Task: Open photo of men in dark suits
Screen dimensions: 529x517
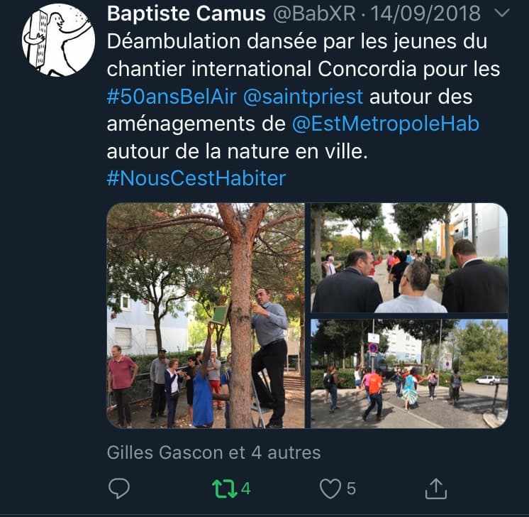Action: click(x=409, y=258)
